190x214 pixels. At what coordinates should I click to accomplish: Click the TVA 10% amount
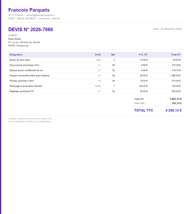(177, 103)
